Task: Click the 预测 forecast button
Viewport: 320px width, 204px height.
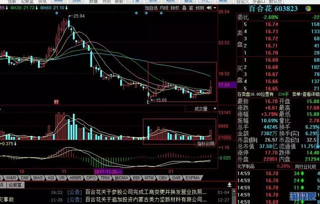Action: click(x=200, y=8)
